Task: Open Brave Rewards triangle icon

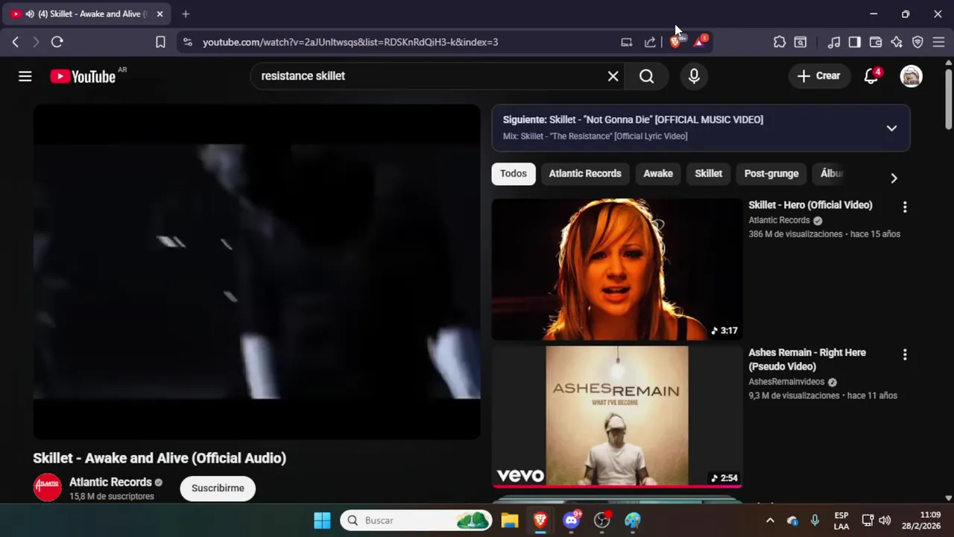Action: point(699,43)
